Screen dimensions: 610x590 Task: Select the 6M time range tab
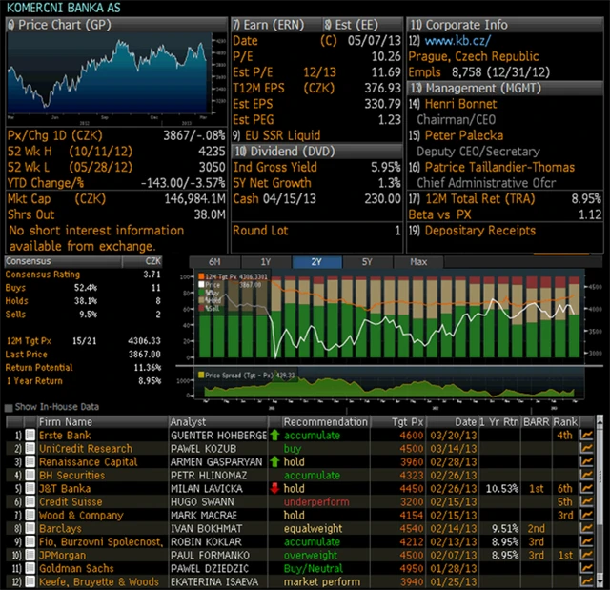click(x=215, y=262)
